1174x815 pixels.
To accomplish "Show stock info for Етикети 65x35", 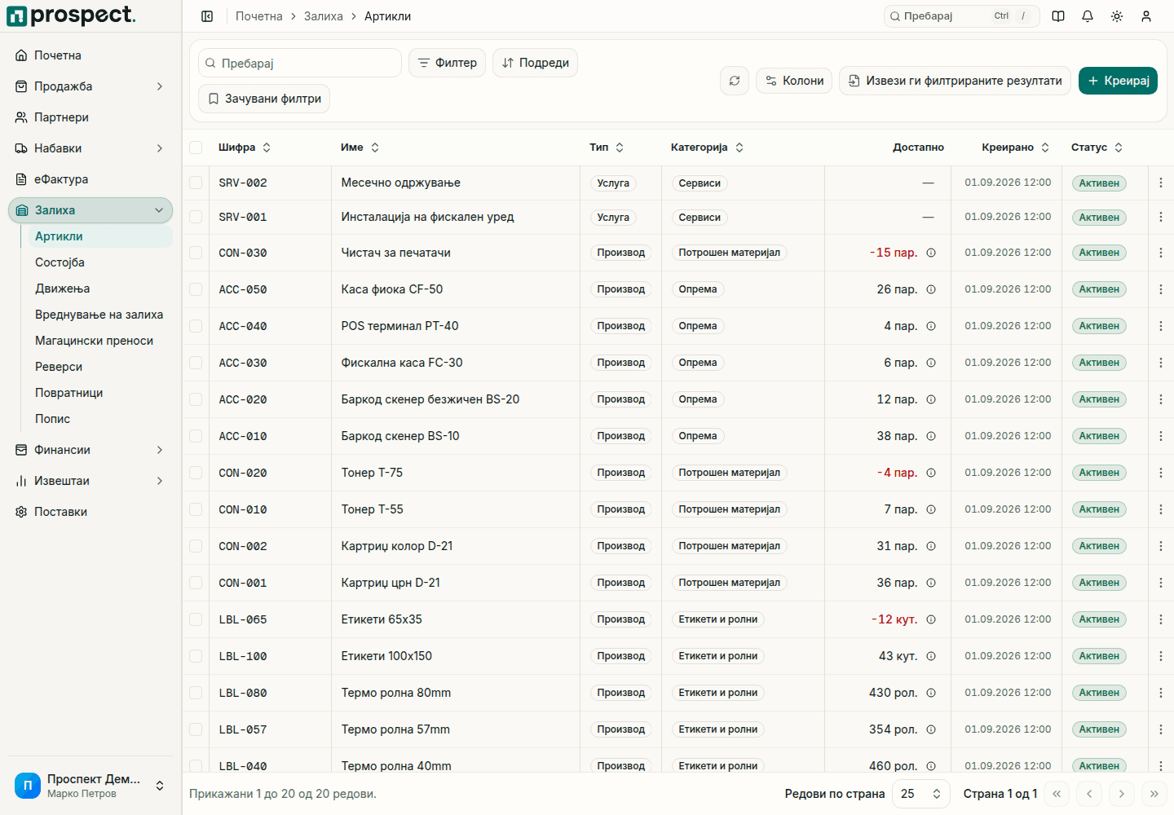I will (931, 619).
